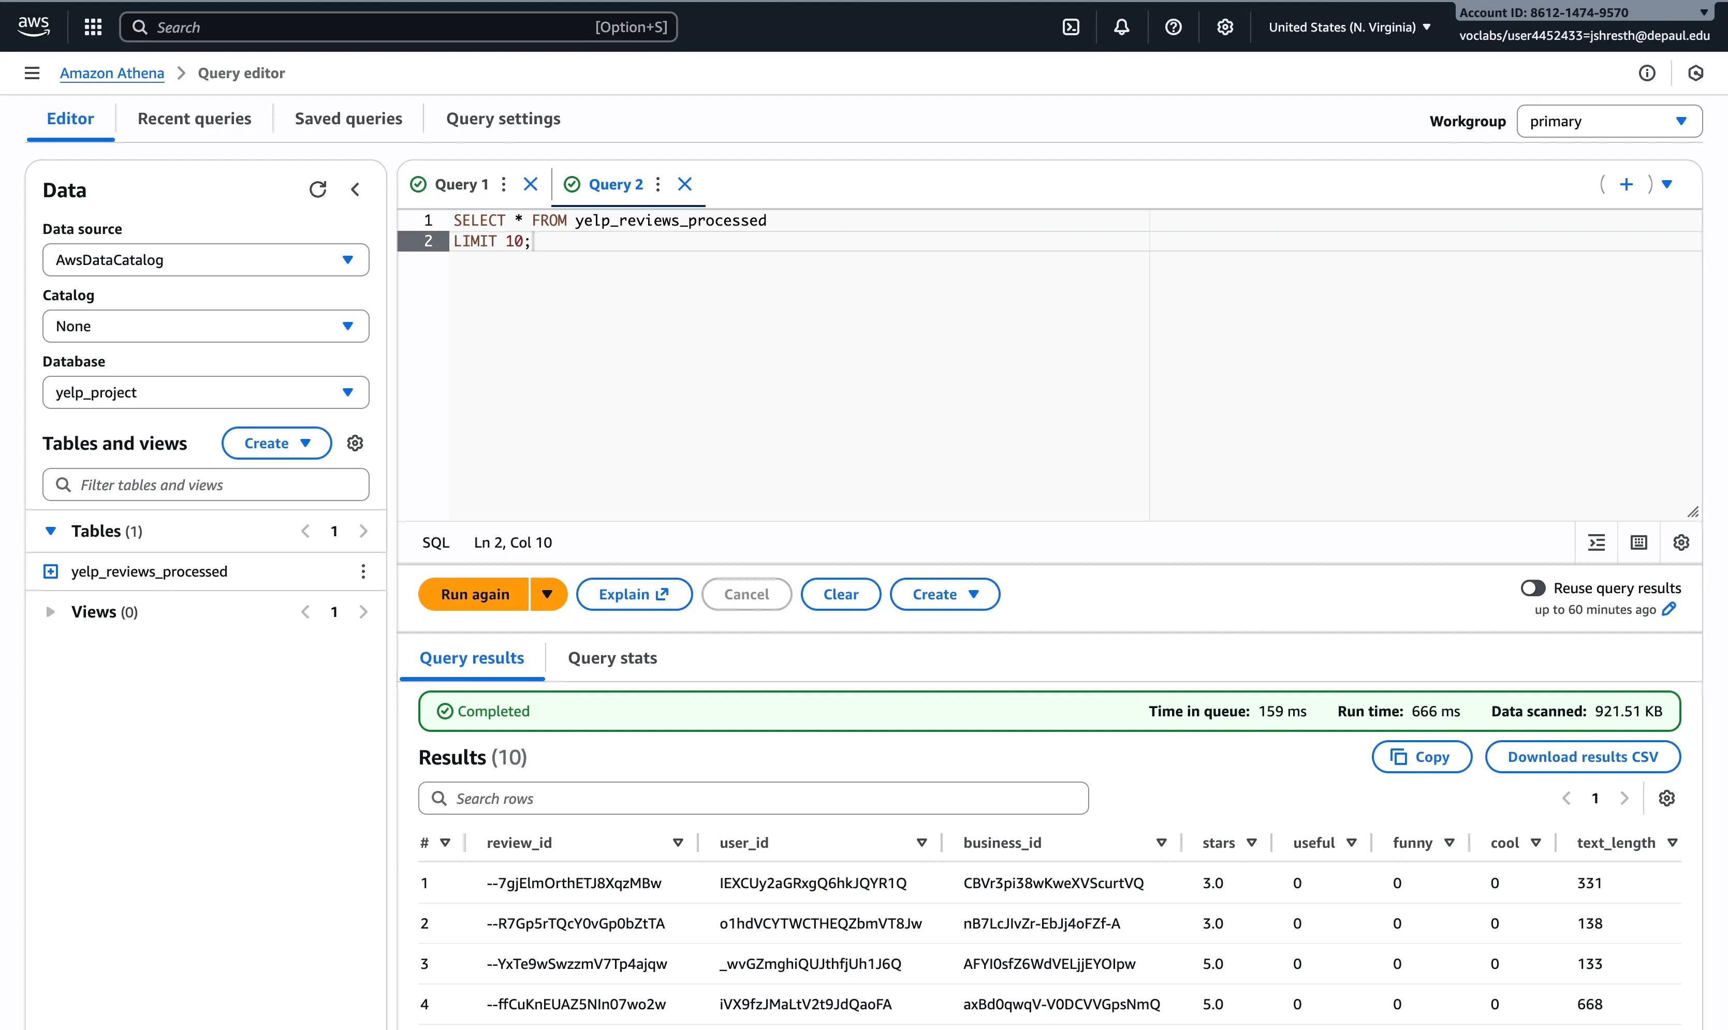This screenshot has height=1030, width=1728.
Task: Open the Database yelp_project dropdown
Action: [206, 392]
